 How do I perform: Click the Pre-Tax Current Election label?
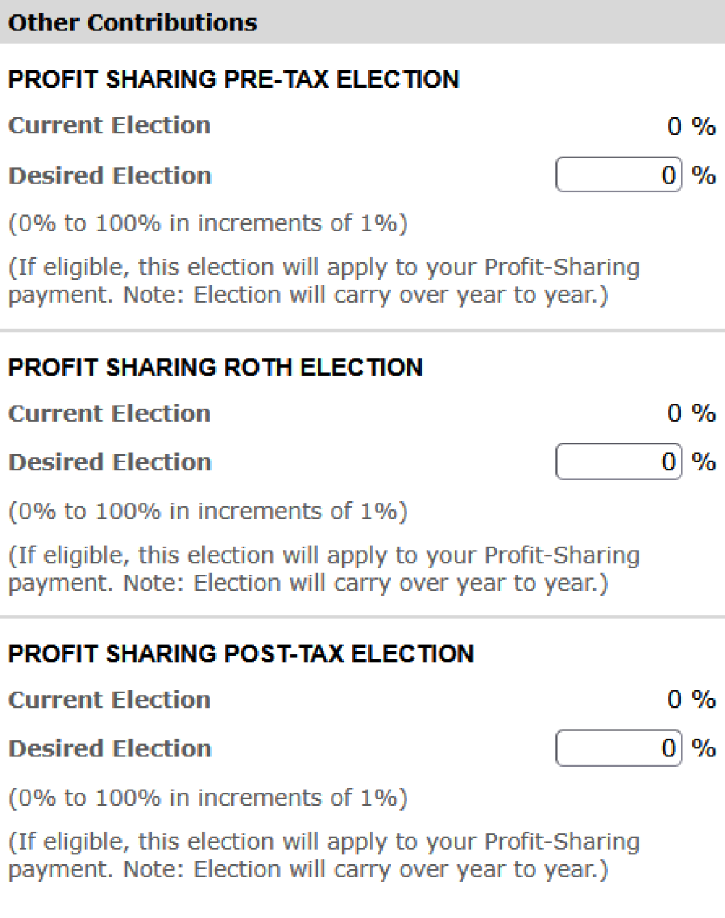point(109,125)
